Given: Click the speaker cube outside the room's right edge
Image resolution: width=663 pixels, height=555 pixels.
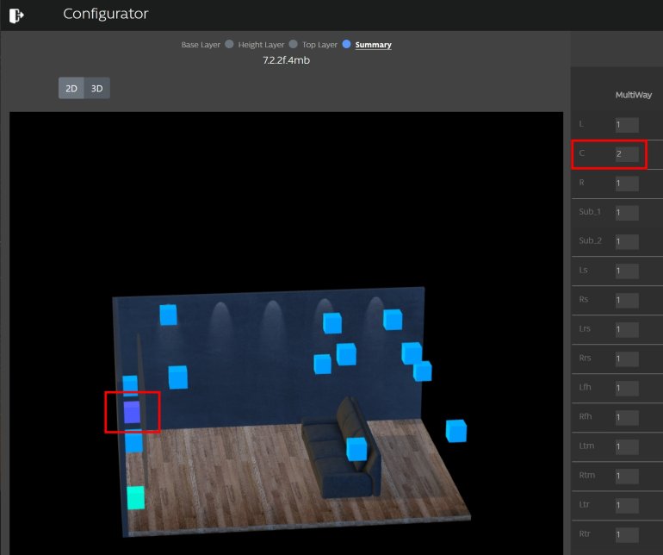Looking at the screenshot, I should coord(455,430).
